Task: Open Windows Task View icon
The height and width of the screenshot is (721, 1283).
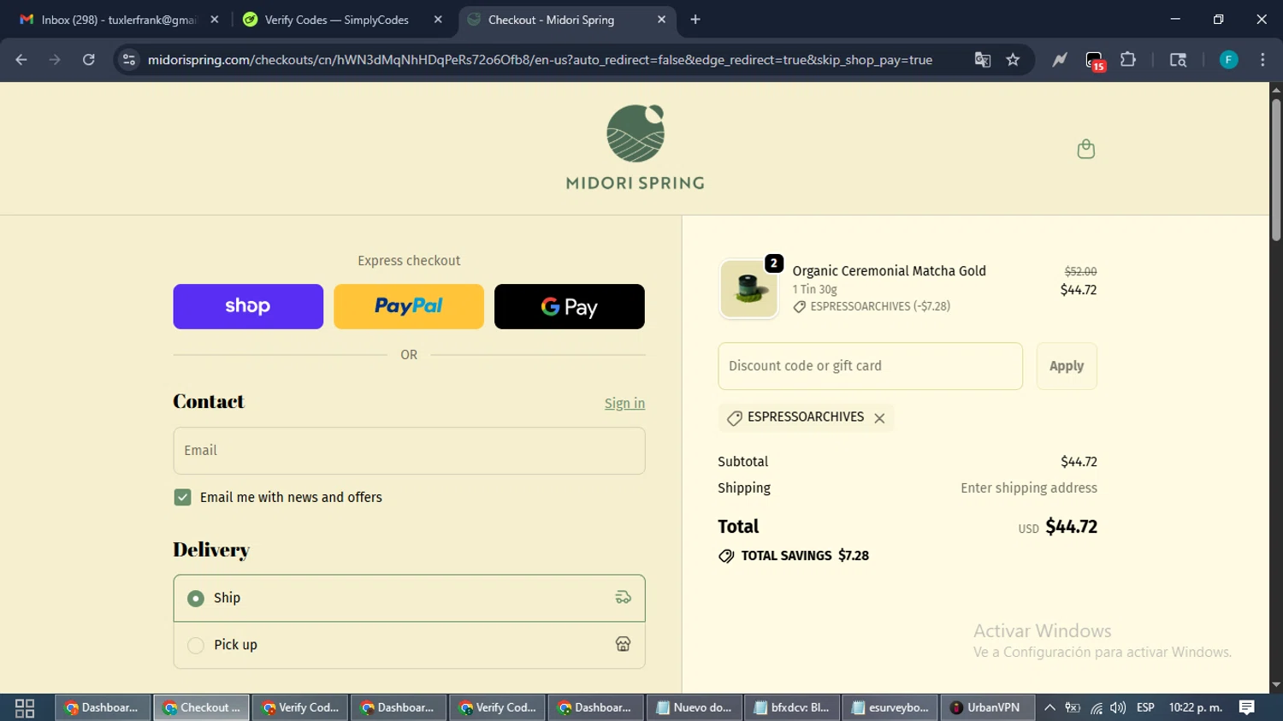Action: tap(25, 708)
